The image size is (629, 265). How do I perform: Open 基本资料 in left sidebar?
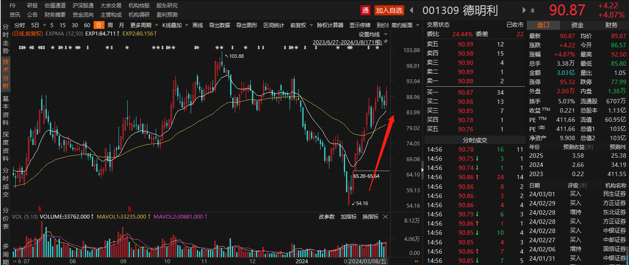point(6,110)
